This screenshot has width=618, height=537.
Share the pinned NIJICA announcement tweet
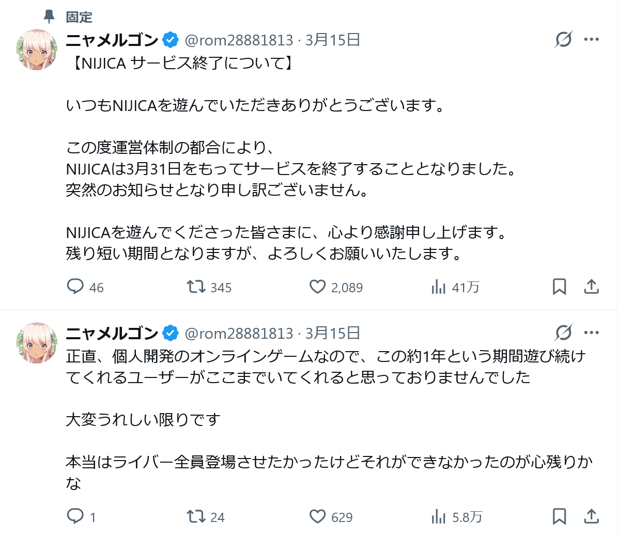pos(591,287)
